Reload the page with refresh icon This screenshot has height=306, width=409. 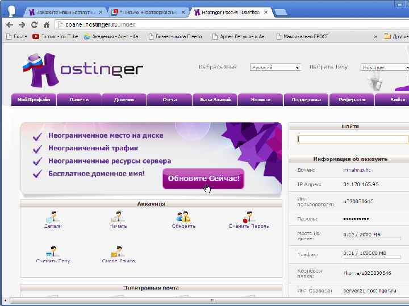point(34,25)
